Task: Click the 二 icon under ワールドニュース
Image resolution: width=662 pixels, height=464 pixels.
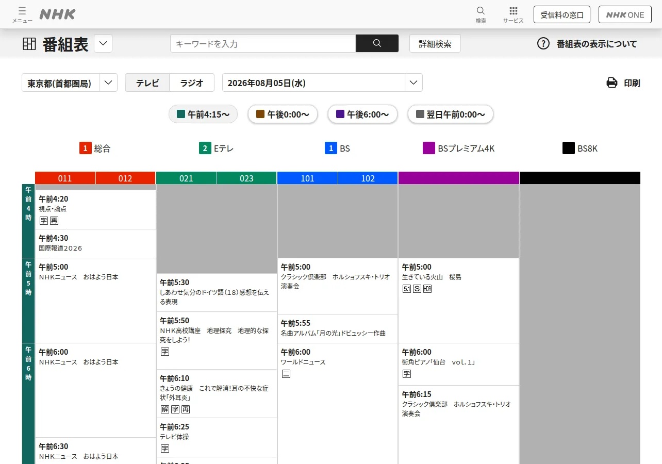Action: point(286,374)
